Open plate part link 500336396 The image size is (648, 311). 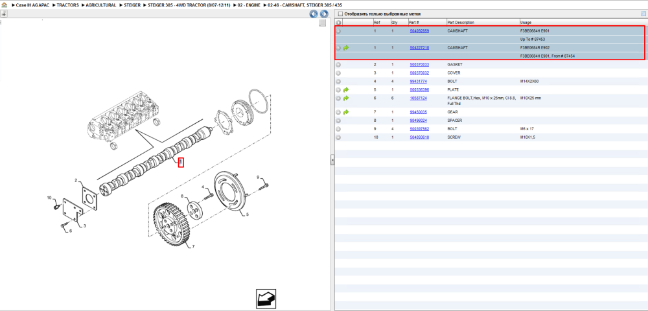point(419,89)
